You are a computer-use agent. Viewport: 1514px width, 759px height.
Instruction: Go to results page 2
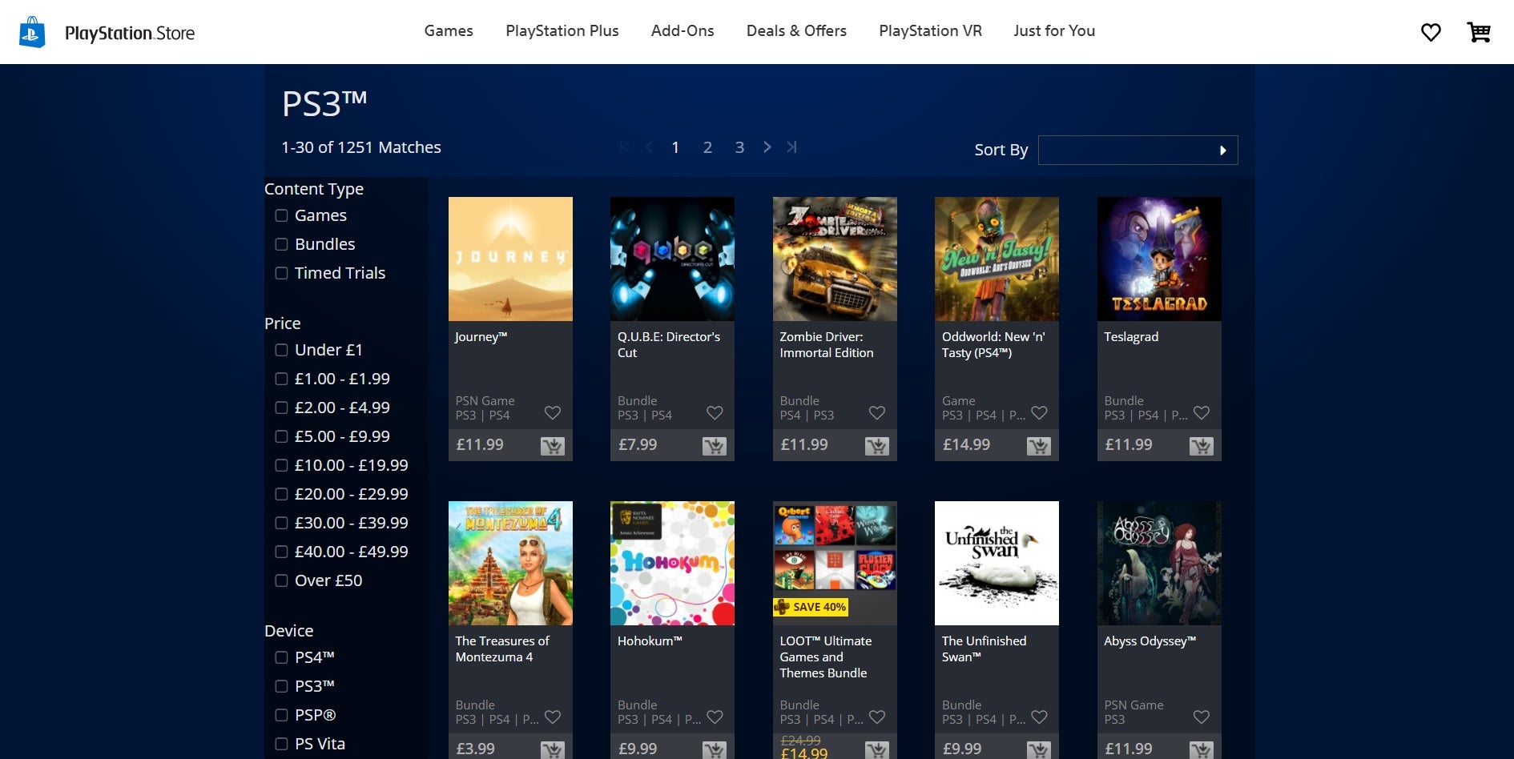[707, 147]
